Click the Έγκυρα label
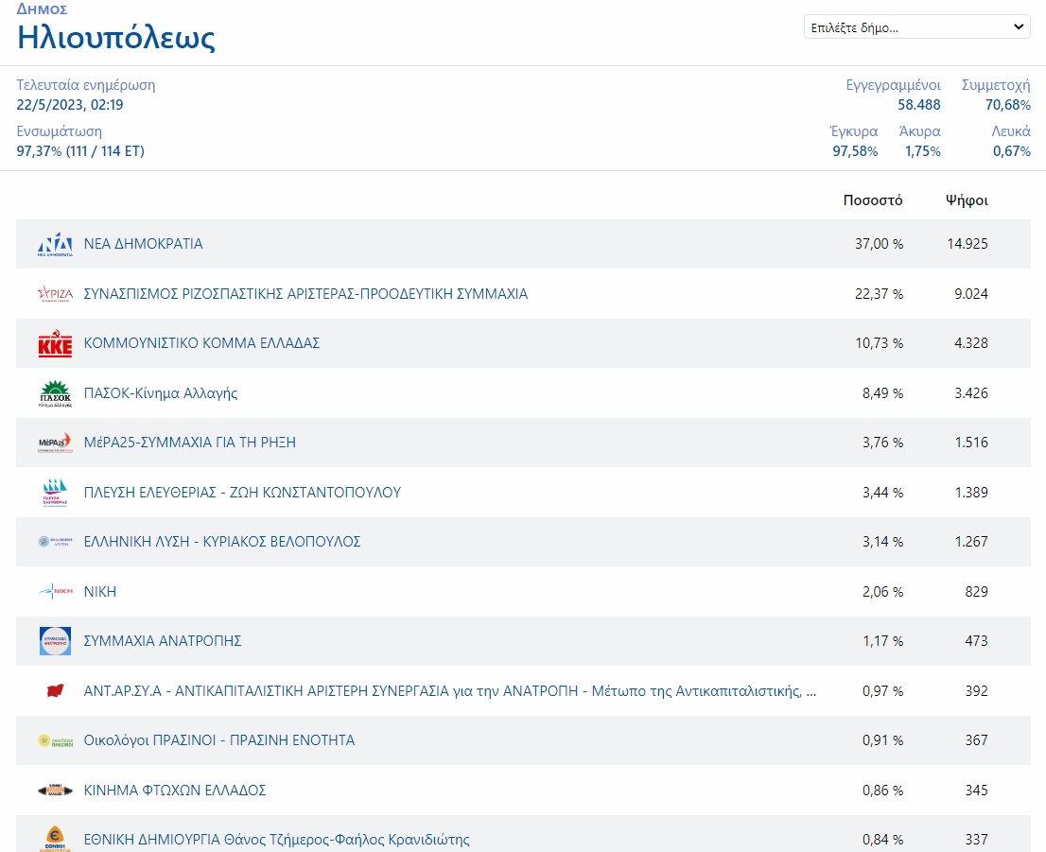The image size is (1046, 852). click(x=854, y=131)
